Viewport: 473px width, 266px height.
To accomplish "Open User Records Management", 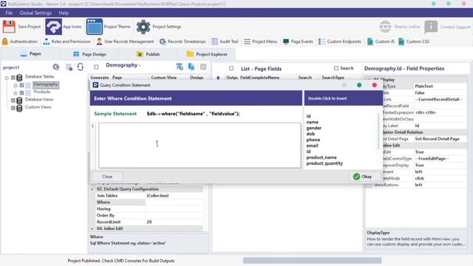I will [x=125, y=41].
